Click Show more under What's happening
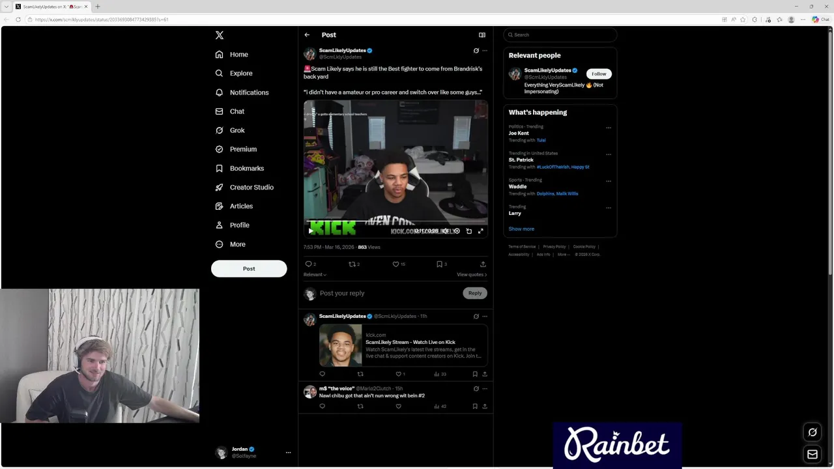The width and height of the screenshot is (834, 469). pos(521,229)
